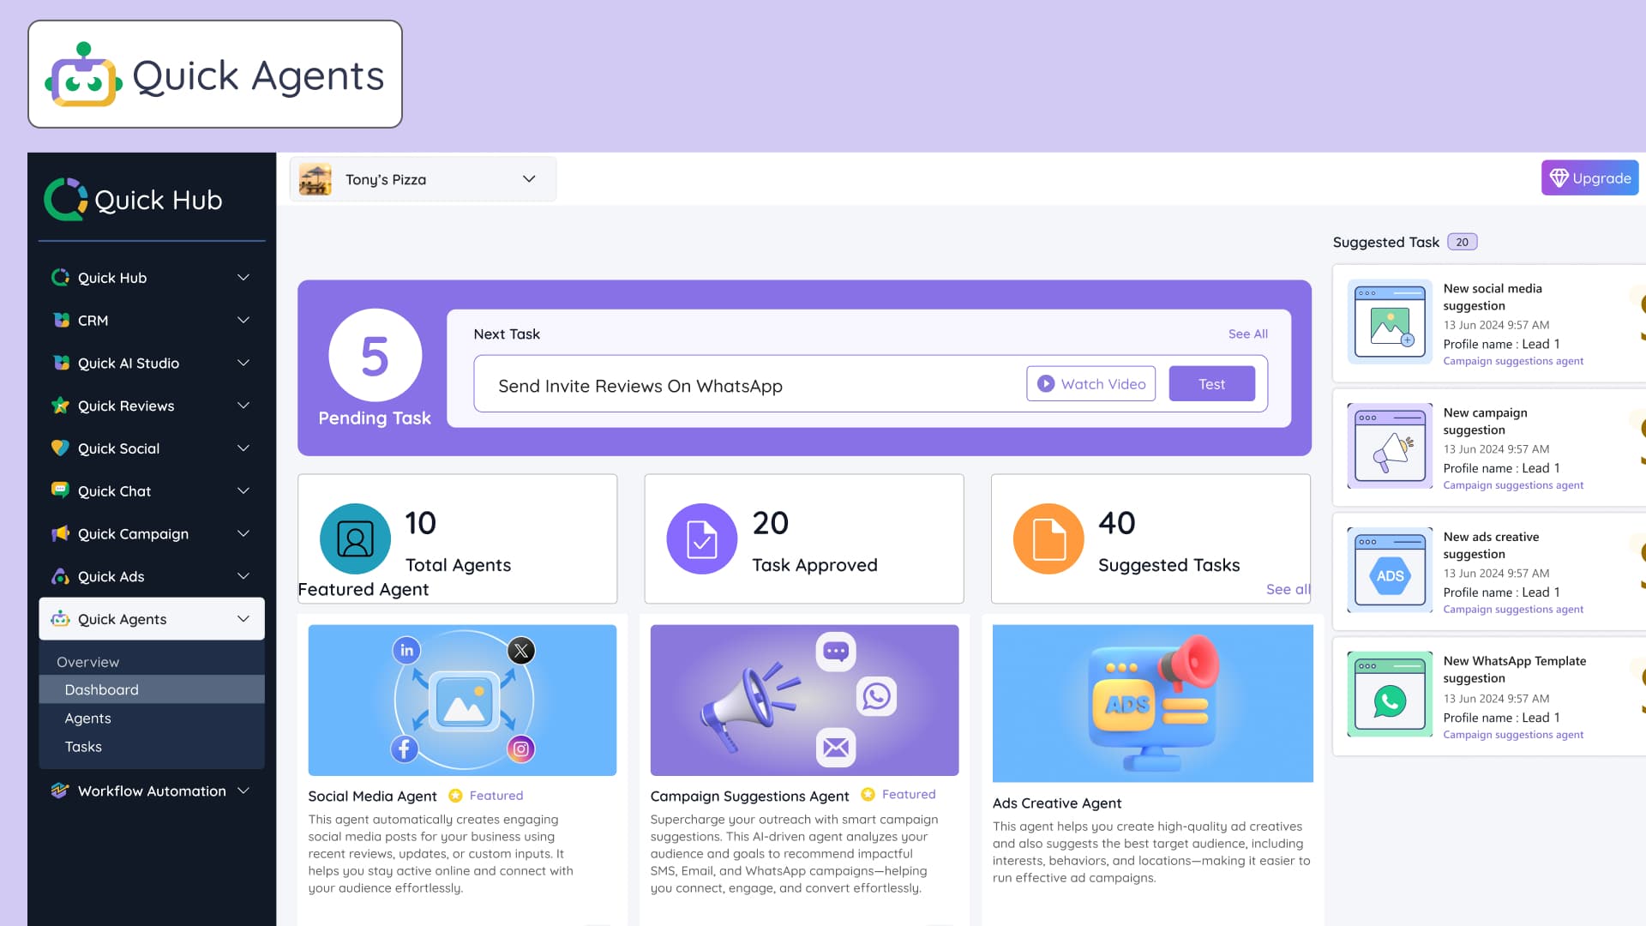Image resolution: width=1646 pixels, height=926 pixels.
Task: Open the Ads Creative Agent thumbnail image
Action: [1152, 703]
